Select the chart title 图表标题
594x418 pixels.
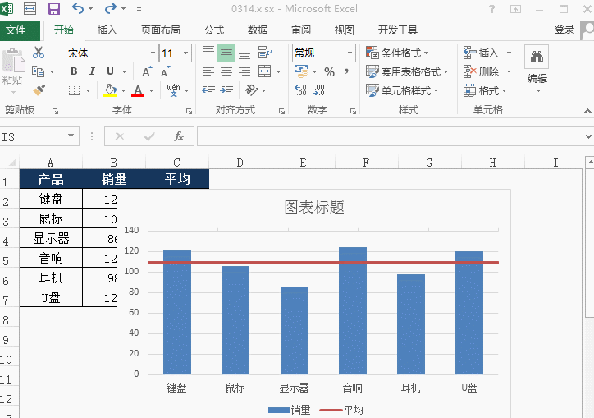point(314,207)
